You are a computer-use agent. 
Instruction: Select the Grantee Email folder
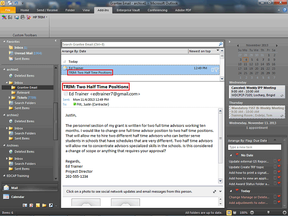27,87
